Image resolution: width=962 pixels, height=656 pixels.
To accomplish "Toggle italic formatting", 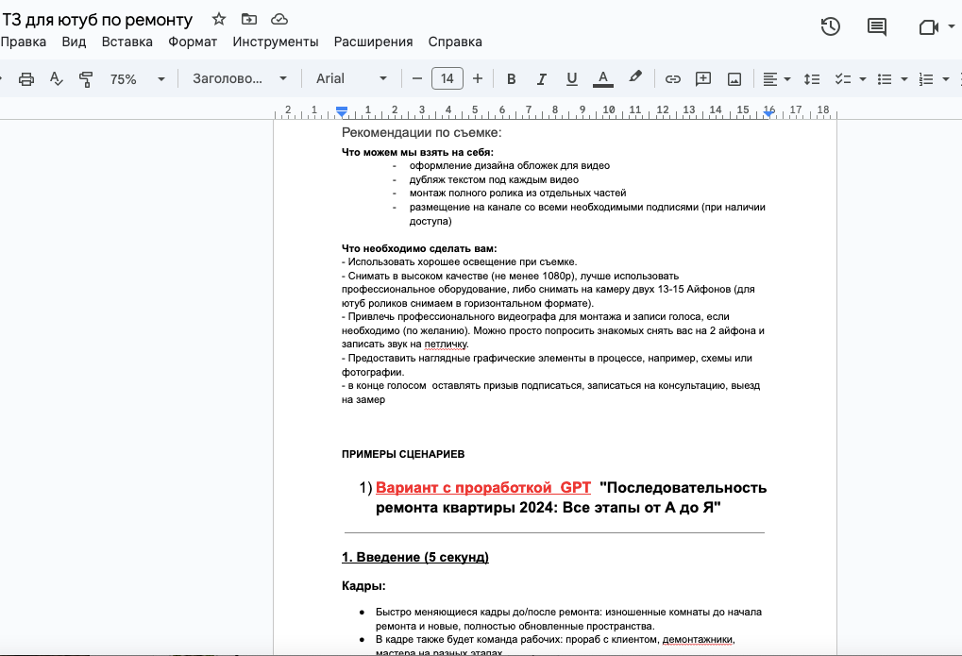I will [x=541, y=78].
